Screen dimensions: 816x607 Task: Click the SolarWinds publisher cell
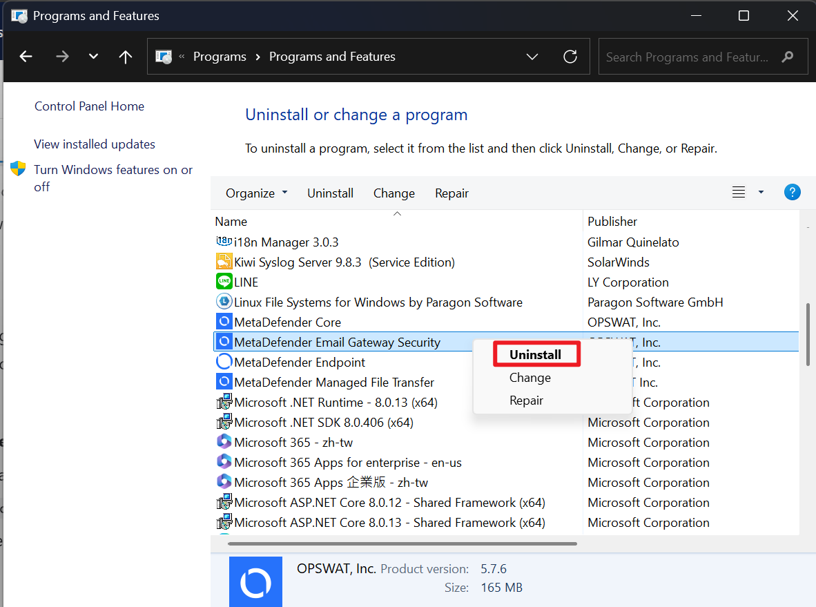tap(619, 262)
